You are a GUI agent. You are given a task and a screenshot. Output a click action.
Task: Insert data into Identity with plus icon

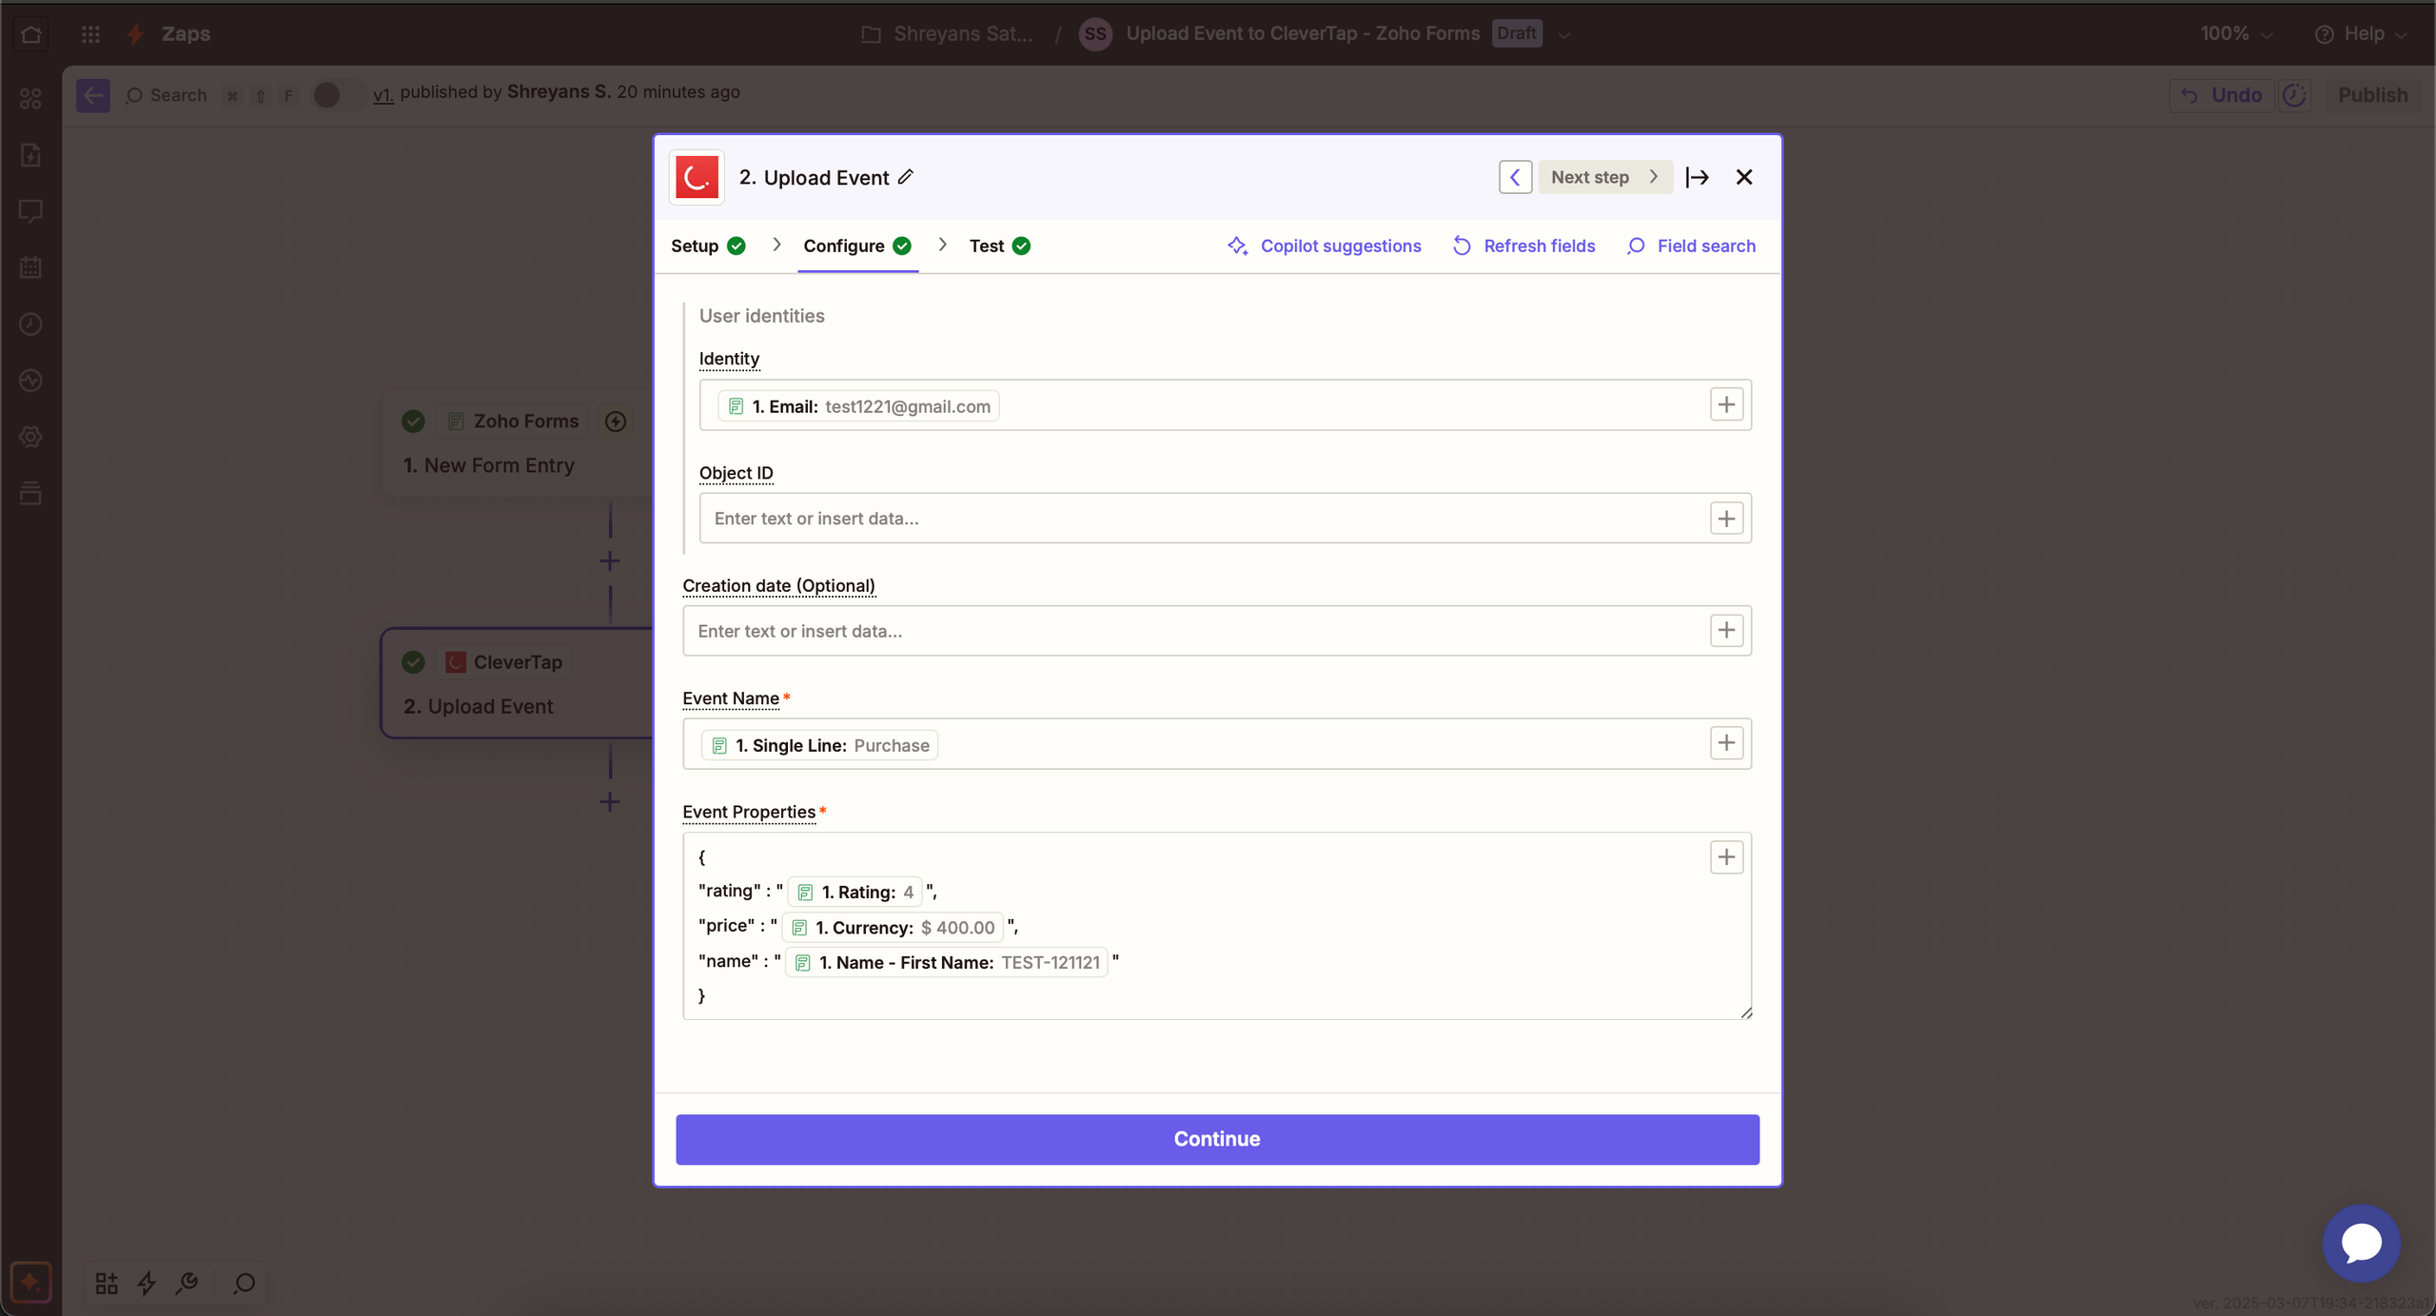1726,404
